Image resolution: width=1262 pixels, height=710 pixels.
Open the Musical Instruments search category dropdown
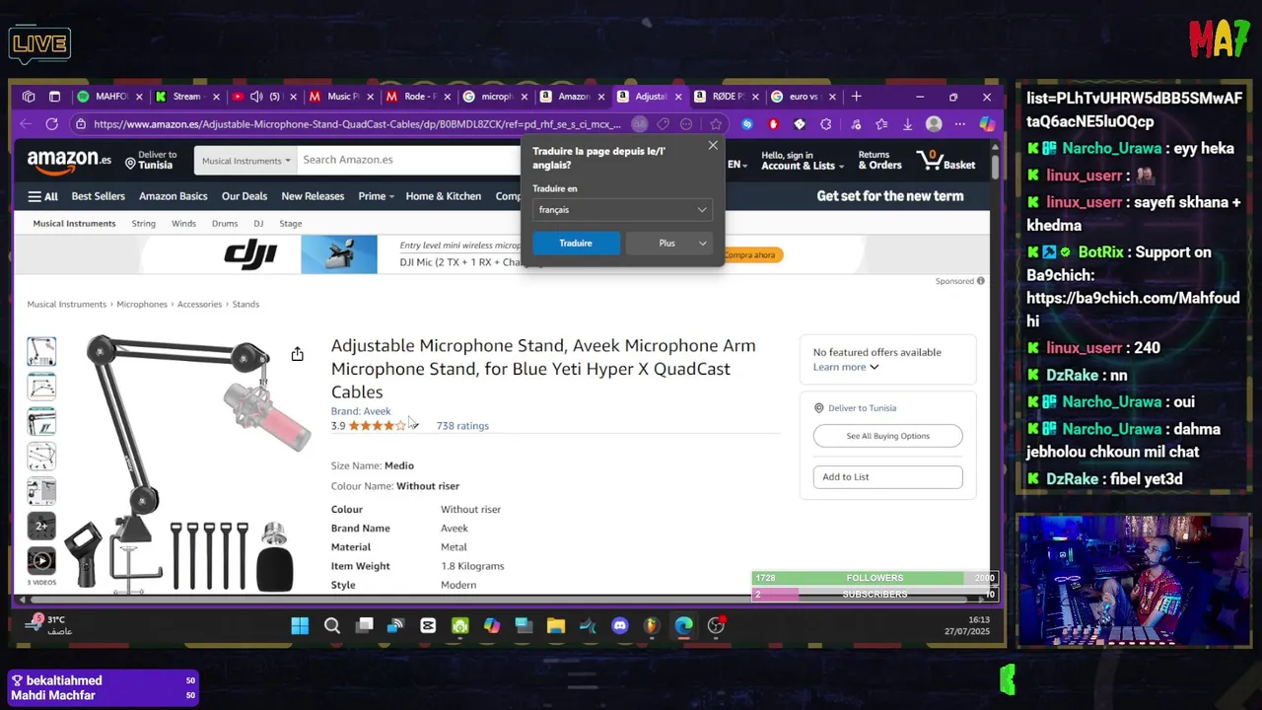click(x=246, y=160)
